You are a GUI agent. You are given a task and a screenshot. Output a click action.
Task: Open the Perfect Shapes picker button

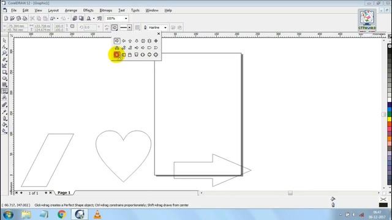(x=115, y=28)
